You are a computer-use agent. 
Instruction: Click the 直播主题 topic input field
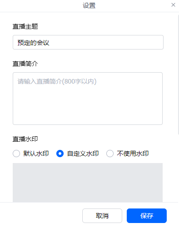tap(88, 42)
